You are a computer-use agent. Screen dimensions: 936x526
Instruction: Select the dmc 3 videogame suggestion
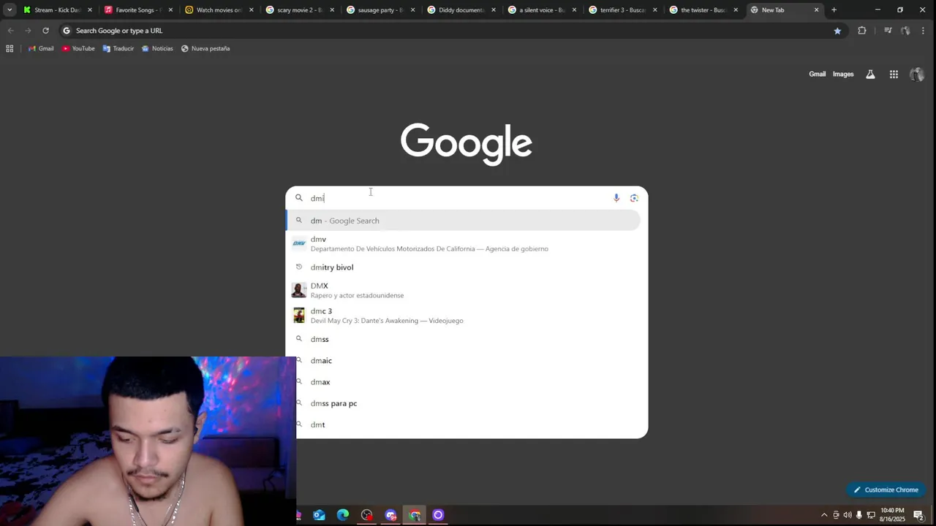click(x=463, y=316)
